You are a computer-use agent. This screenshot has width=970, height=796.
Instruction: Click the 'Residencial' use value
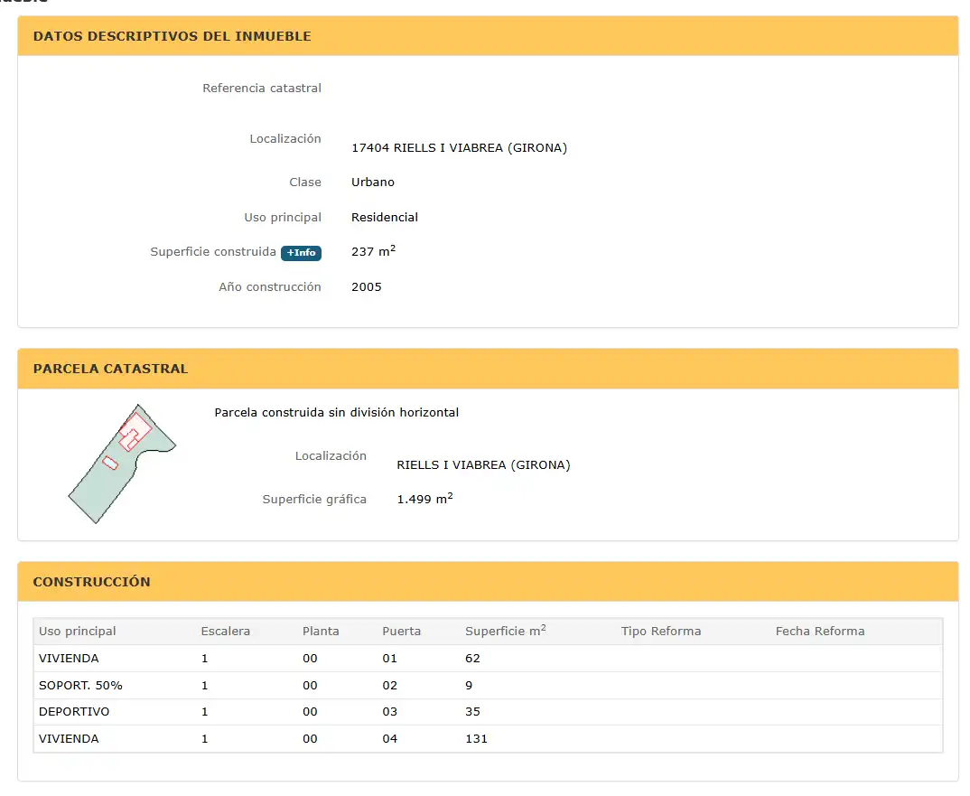click(x=385, y=217)
